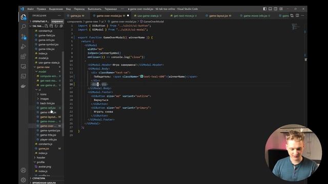Open the Вид menu

(68, 9)
